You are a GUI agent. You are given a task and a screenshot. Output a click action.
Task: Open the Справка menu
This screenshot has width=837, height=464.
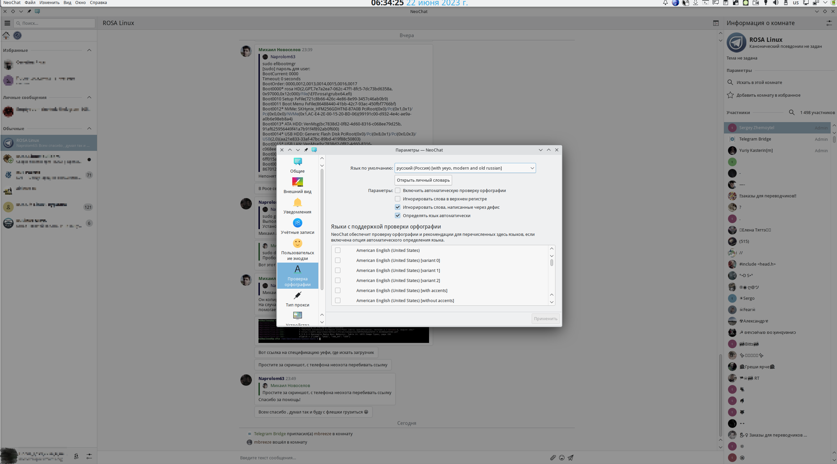pos(98,3)
